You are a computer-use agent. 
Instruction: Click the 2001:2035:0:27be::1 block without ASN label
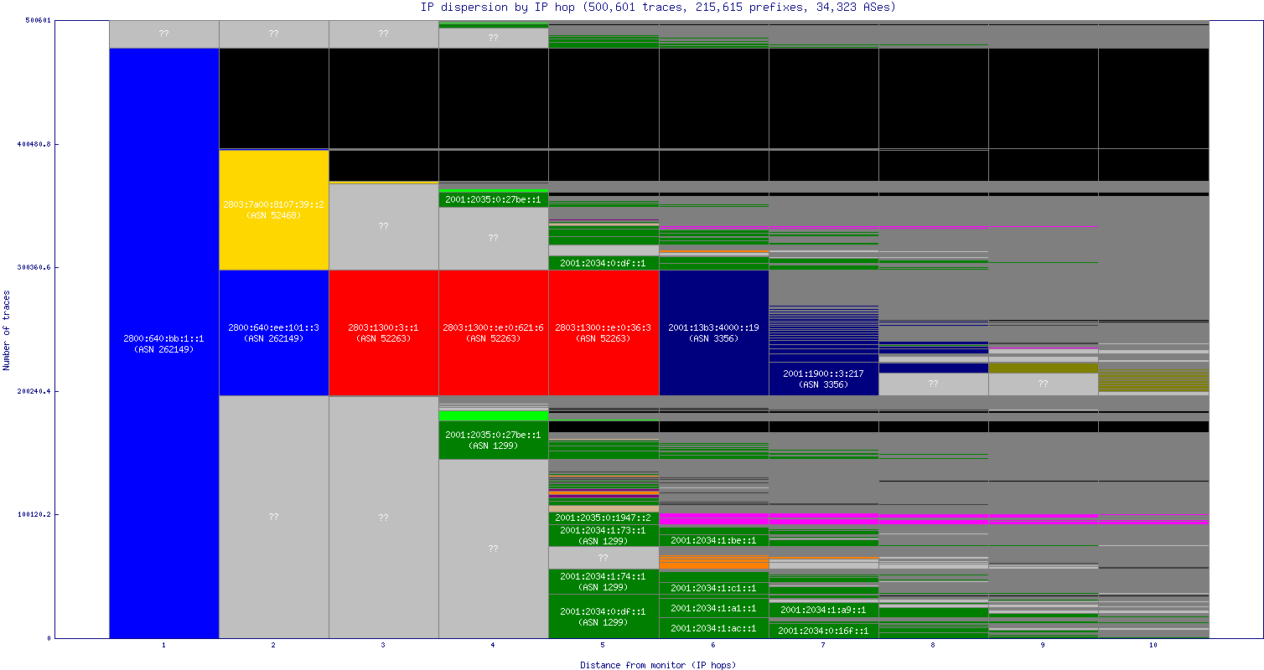[494, 200]
